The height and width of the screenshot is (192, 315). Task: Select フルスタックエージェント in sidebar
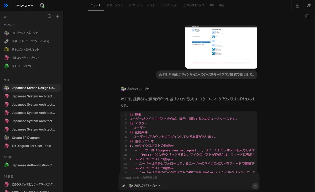(31, 58)
